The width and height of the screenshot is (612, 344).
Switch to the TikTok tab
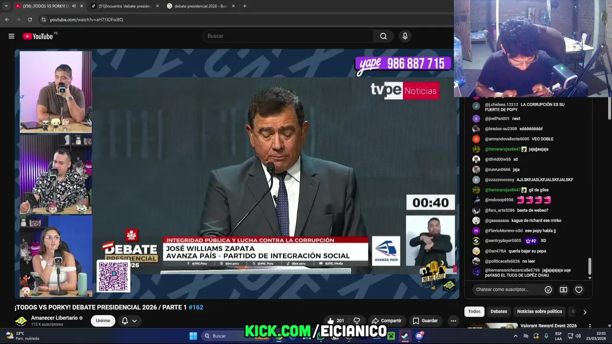point(125,6)
